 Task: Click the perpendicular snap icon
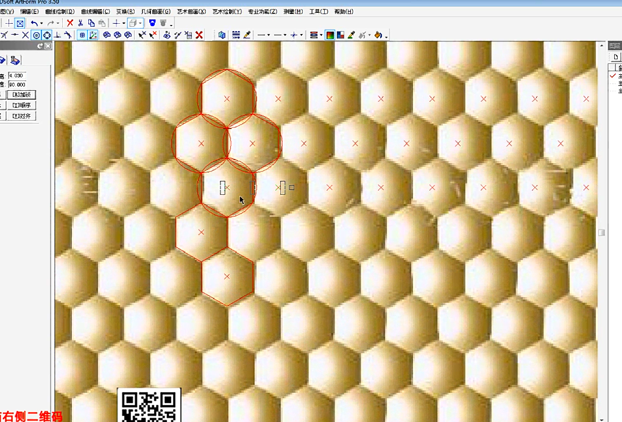tap(57, 35)
